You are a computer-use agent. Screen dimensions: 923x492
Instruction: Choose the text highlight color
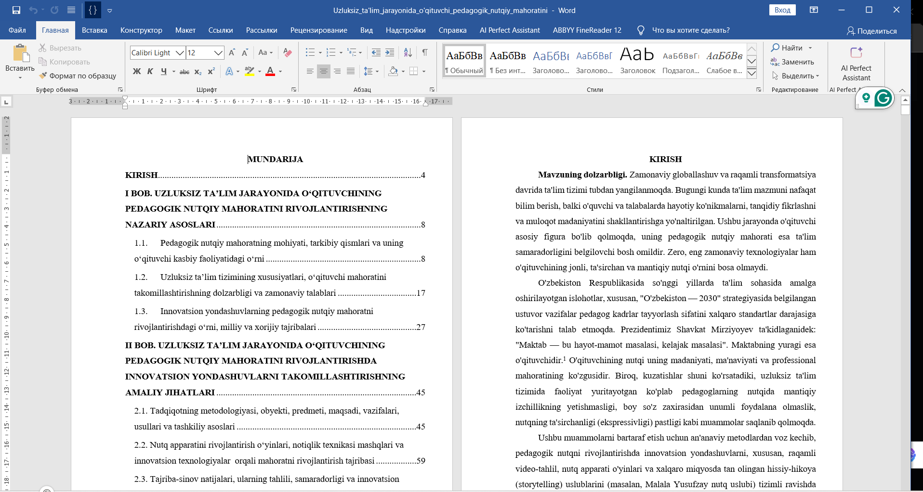tap(249, 71)
